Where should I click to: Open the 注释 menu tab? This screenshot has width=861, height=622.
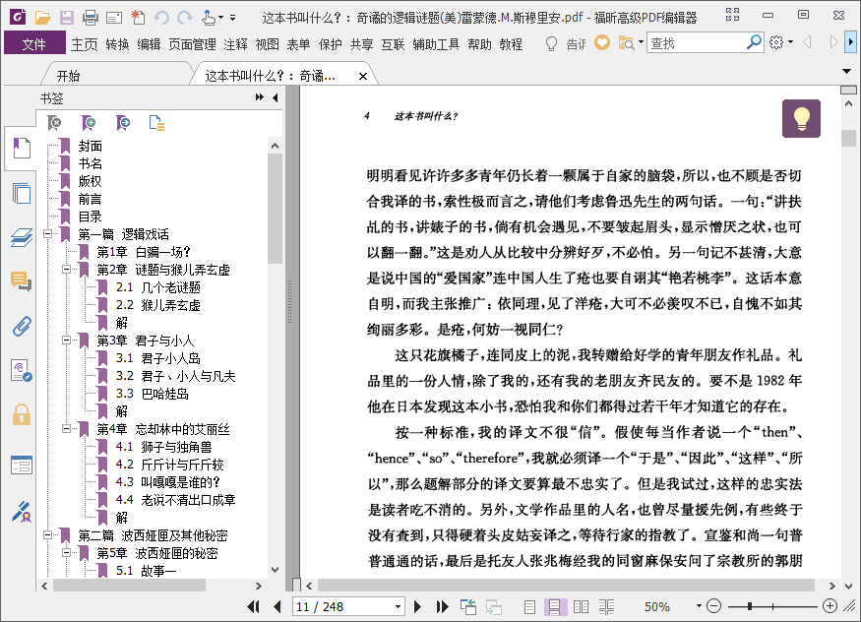click(x=235, y=44)
